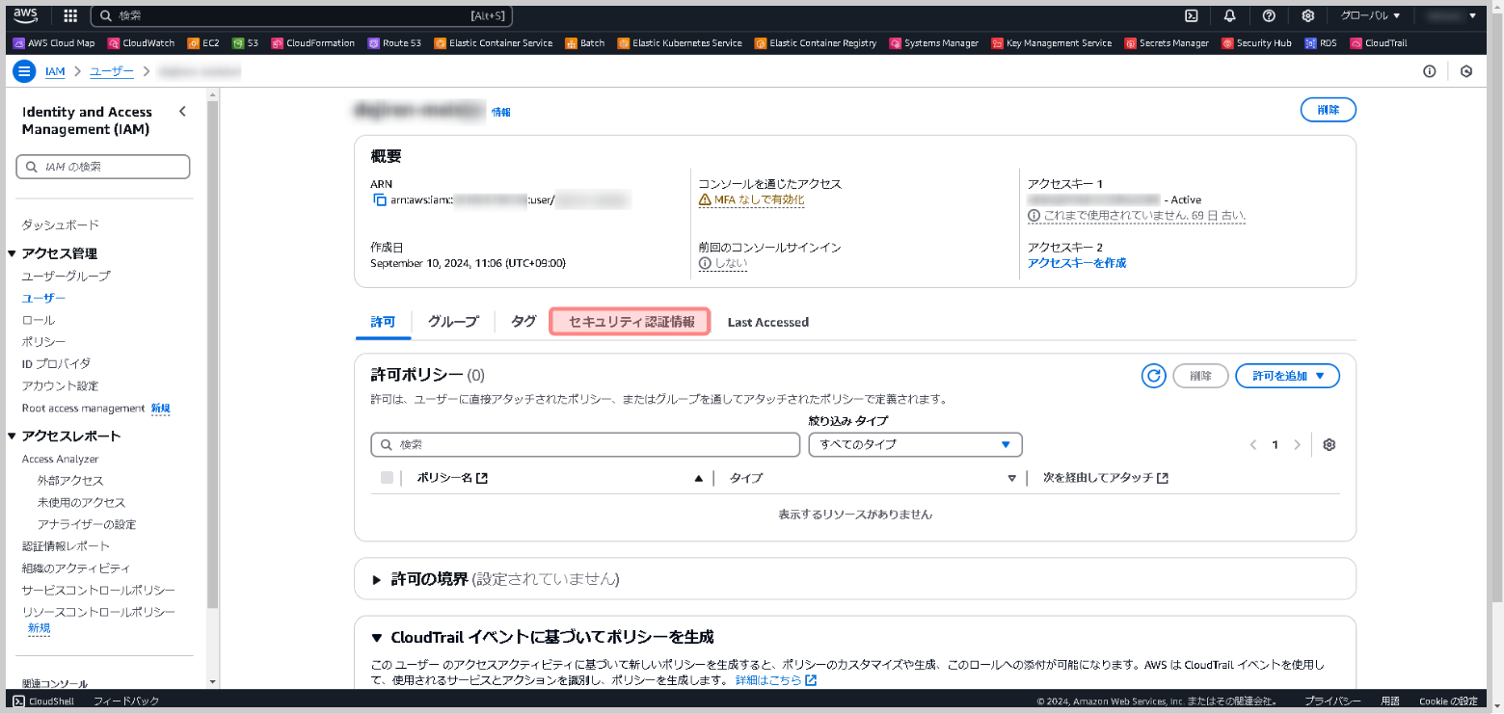Open the AWS services grid menu
The width and height of the screenshot is (1504, 714).
(x=70, y=15)
